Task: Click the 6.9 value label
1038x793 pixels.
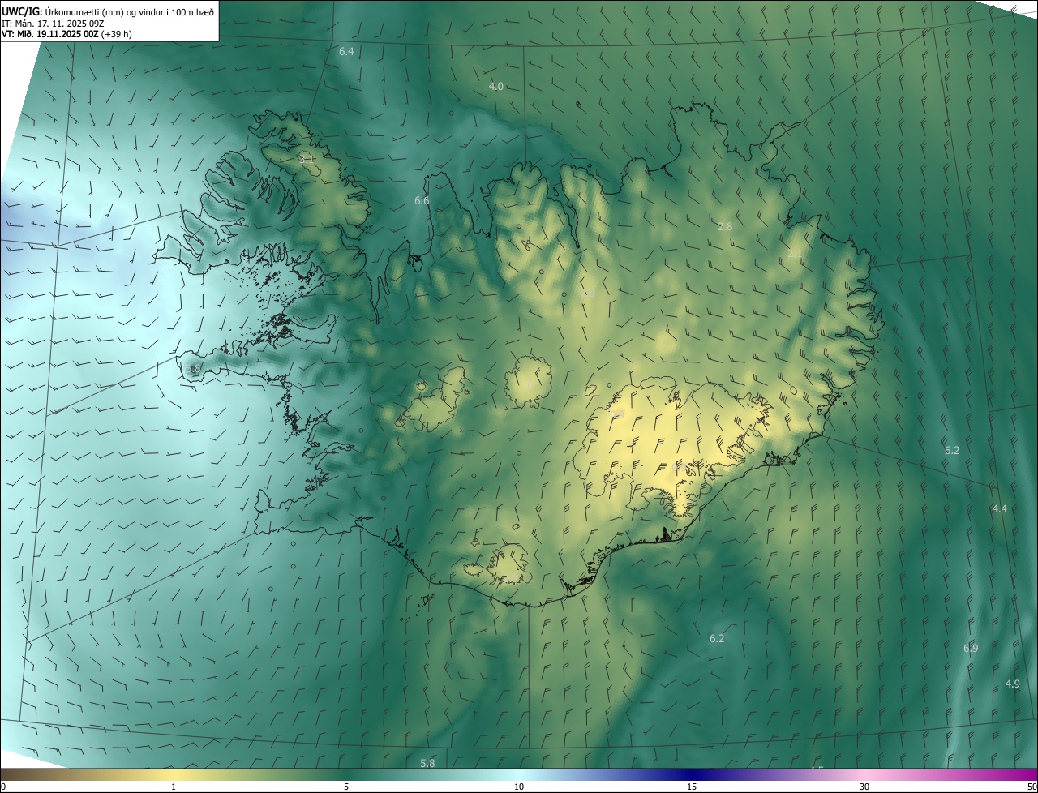Action: pos(971,648)
